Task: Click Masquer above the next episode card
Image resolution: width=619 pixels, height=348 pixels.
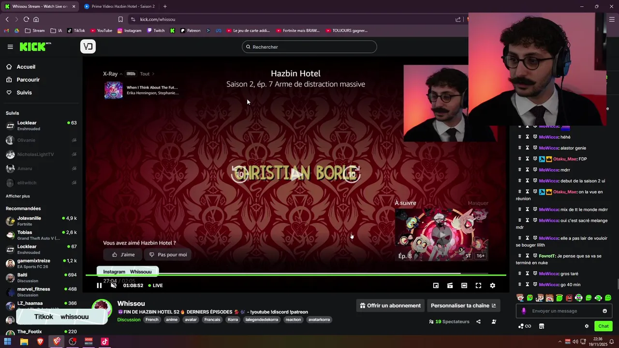Action: tap(478, 203)
